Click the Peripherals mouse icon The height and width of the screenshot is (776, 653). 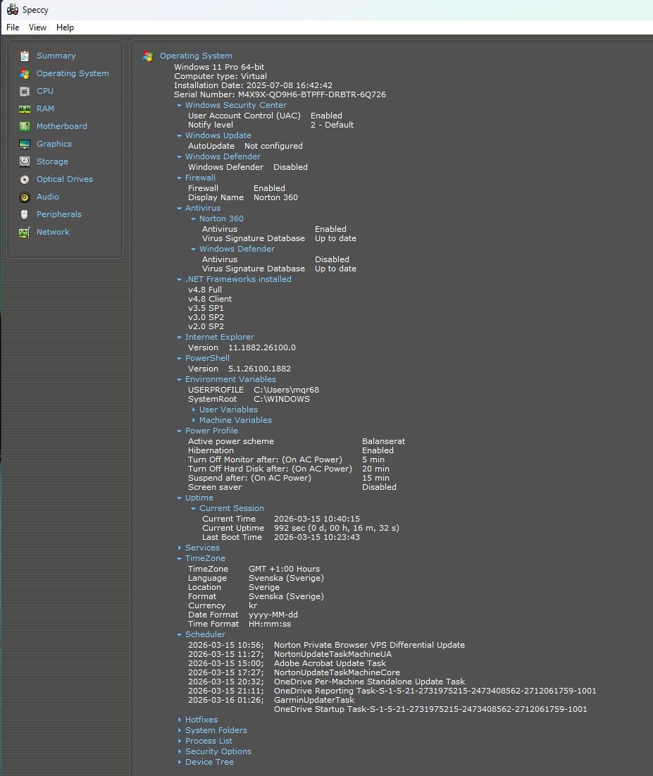(25, 214)
